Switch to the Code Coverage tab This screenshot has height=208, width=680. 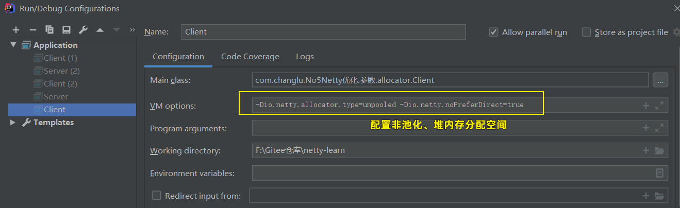[x=250, y=57]
